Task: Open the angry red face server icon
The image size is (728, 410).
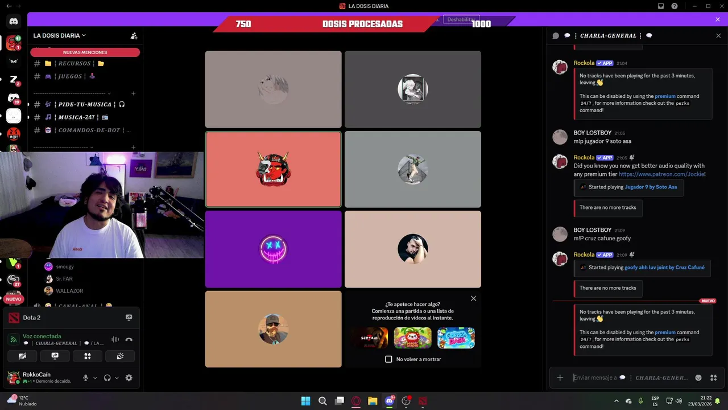Action: click(x=14, y=135)
